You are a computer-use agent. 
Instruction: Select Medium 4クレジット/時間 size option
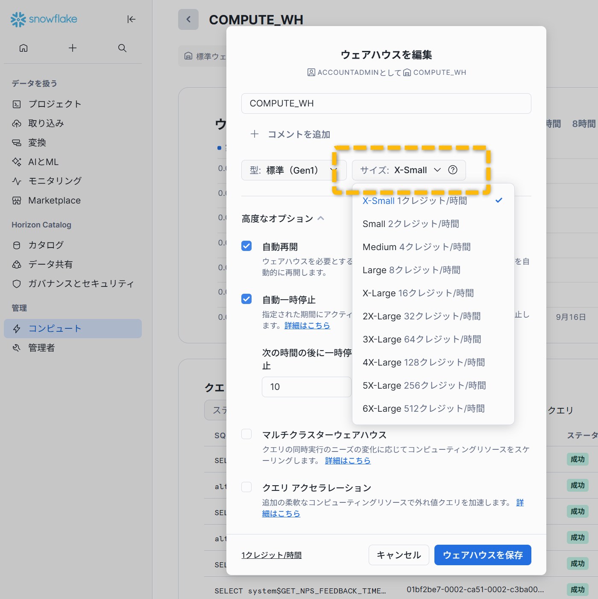point(416,247)
